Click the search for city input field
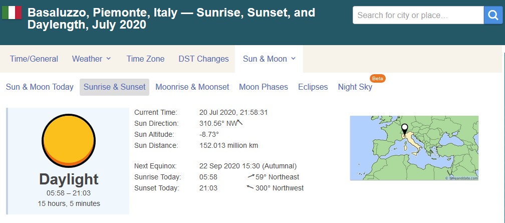The width and height of the screenshot is (505, 223). (418, 15)
